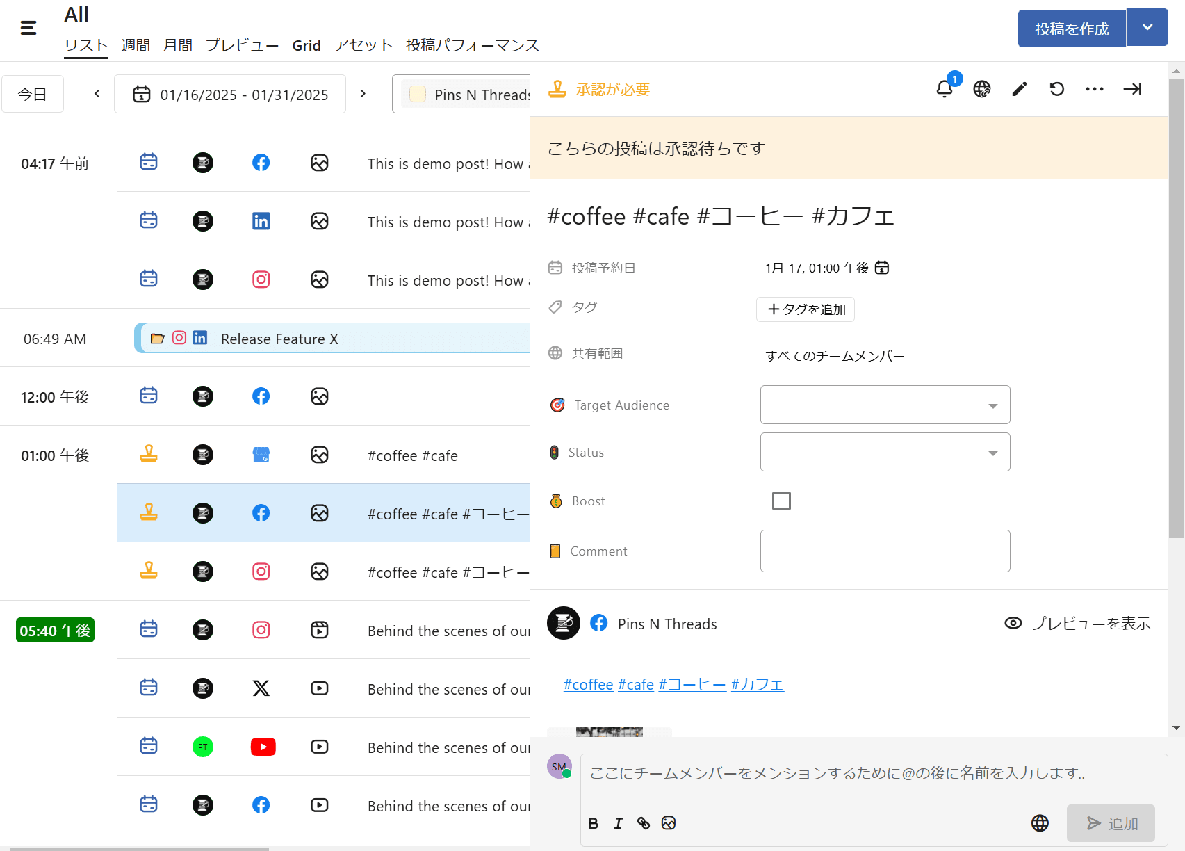Screen dimensions: 1185x851
Task: Click the history revert icon
Action: coord(1057,89)
